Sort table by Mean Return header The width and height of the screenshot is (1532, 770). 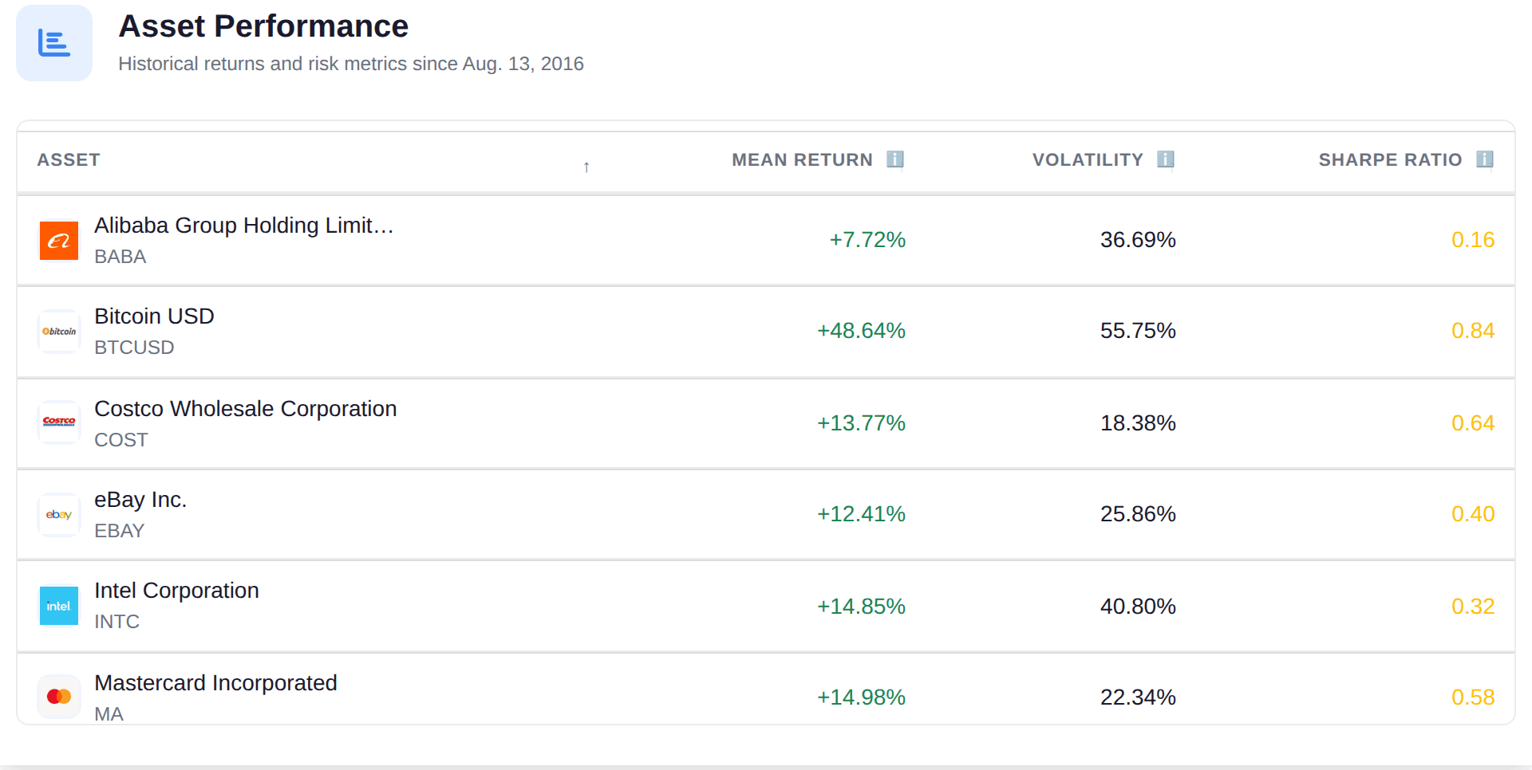click(802, 160)
